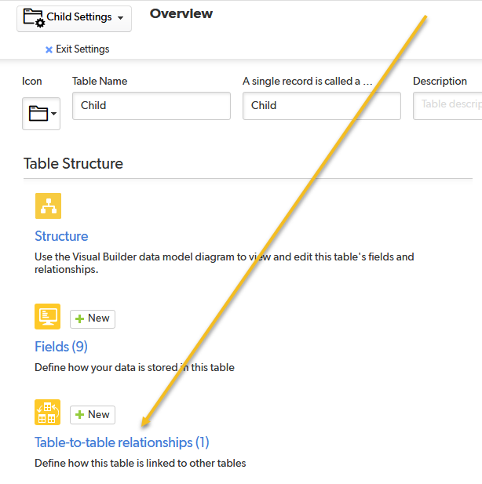482x484 pixels.
Task: Click the green plus beside Fields New
Action: point(80,318)
